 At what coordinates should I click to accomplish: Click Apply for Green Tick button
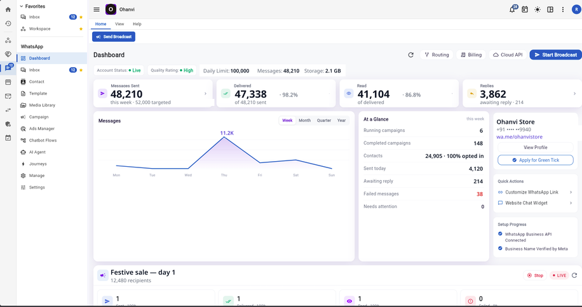[535, 160]
